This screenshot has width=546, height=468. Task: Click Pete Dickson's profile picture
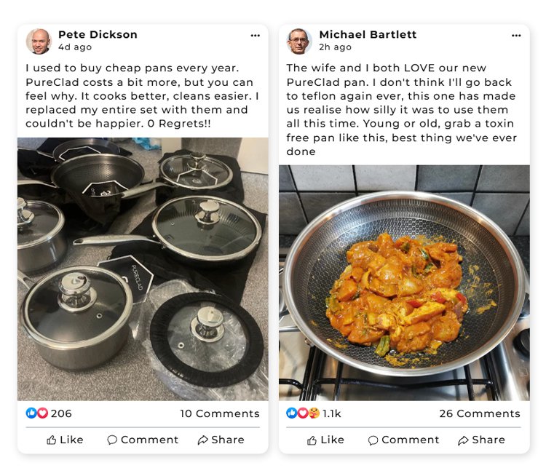tap(39, 41)
